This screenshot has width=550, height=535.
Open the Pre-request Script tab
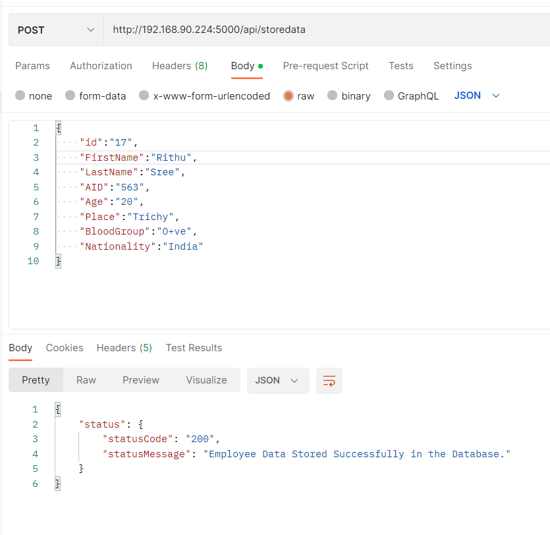[325, 66]
